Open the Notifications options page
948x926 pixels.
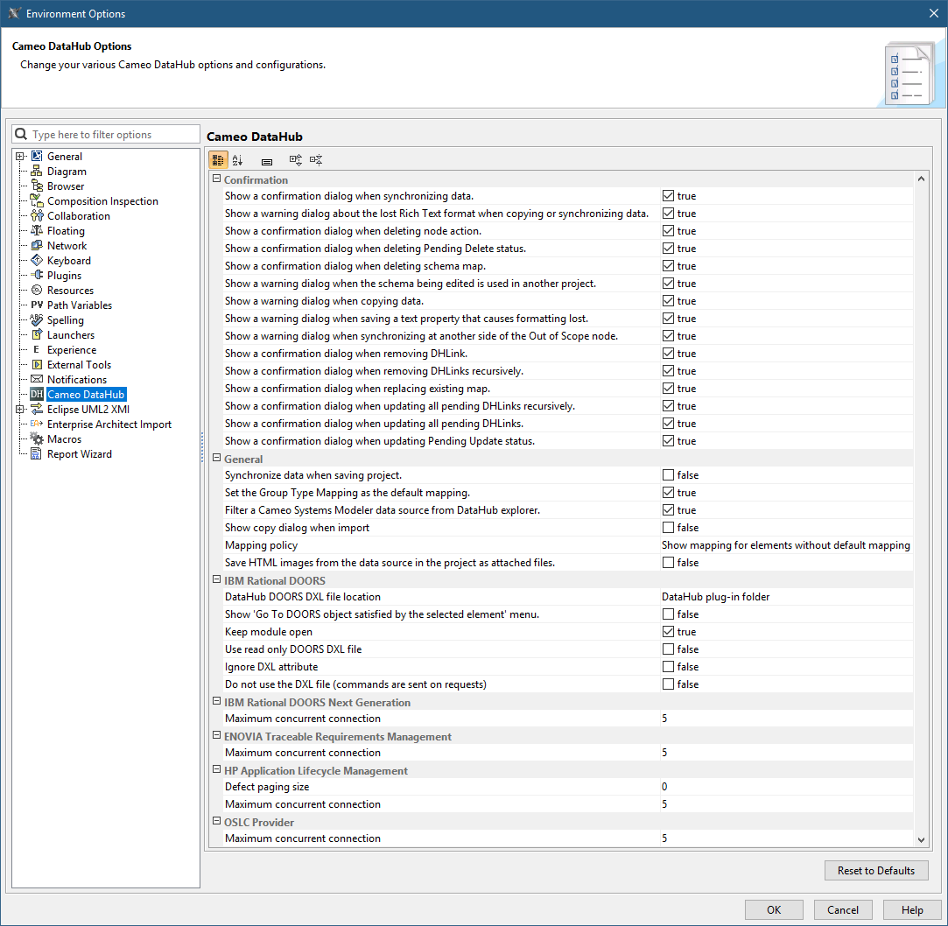(76, 380)
